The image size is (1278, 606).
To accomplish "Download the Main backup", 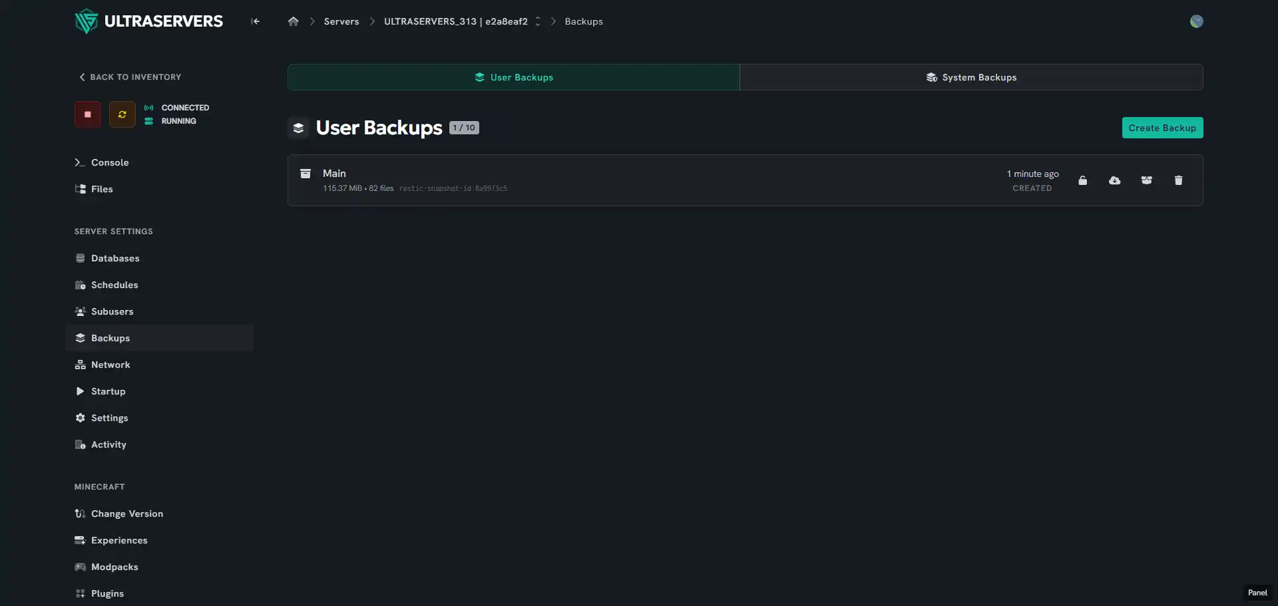I will point(1115,180).
